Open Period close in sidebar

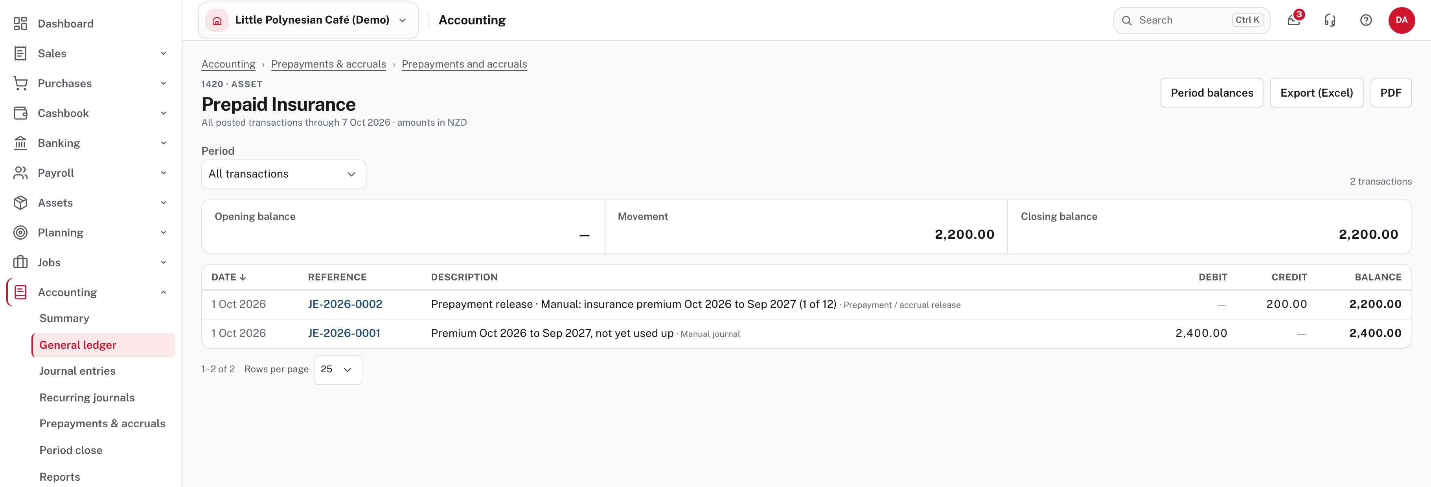(x=70, y=450)
